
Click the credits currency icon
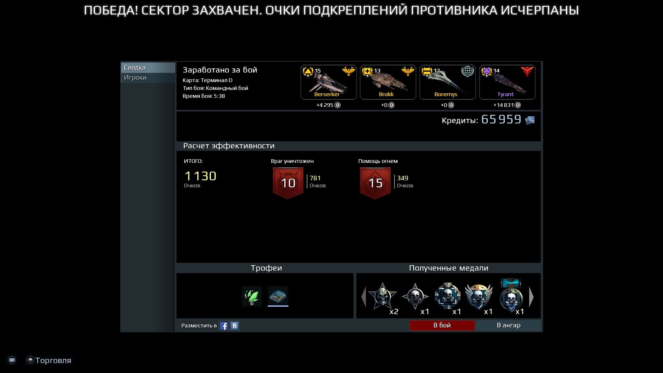pyautogui.click(x=530, y=120)
